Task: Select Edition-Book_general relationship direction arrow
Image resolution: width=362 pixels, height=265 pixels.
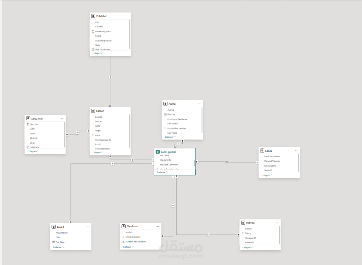Action: pyautogui.click(x=132, y=160)
